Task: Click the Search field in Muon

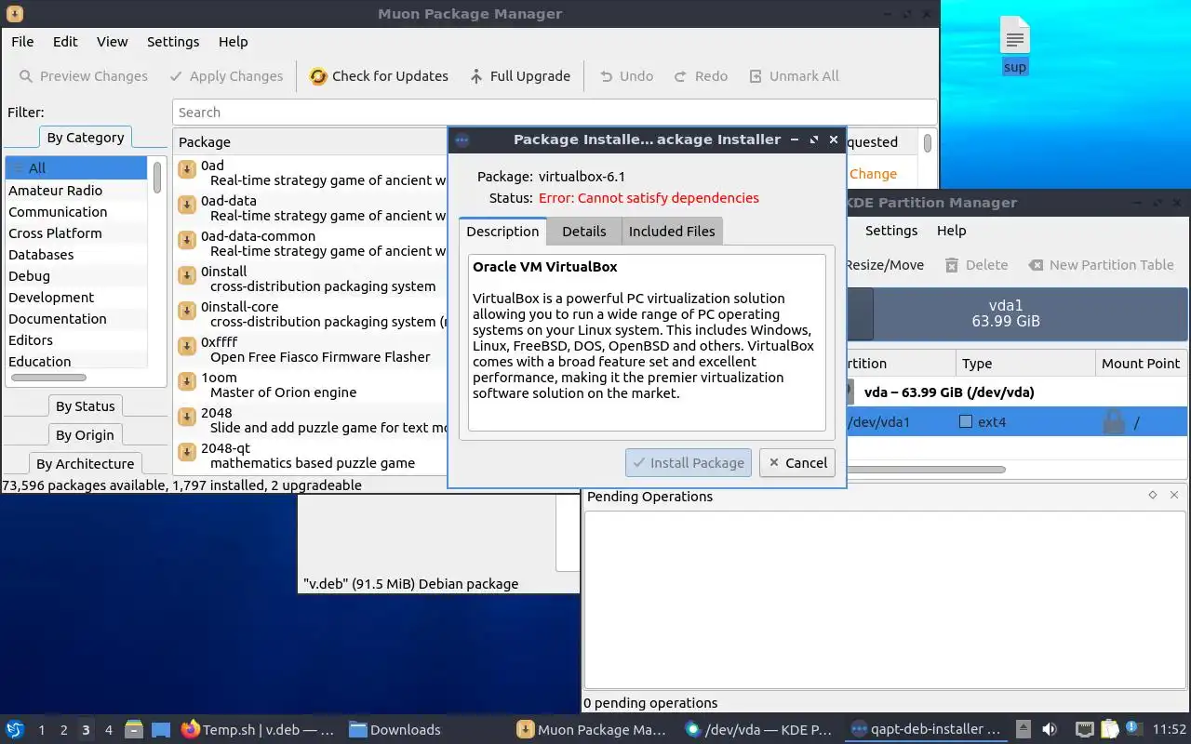Action: tap(555, 113)
